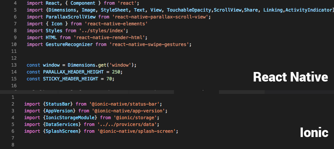Screen dimensions: 334x149
Task: Click line number 1 in the Ionic editor gutter
Action: point(13,97)
